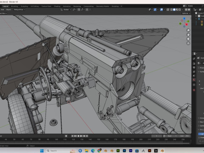The image size is (204, 153).
Task: Toggle proportional editing button
Action: [87, 10]
